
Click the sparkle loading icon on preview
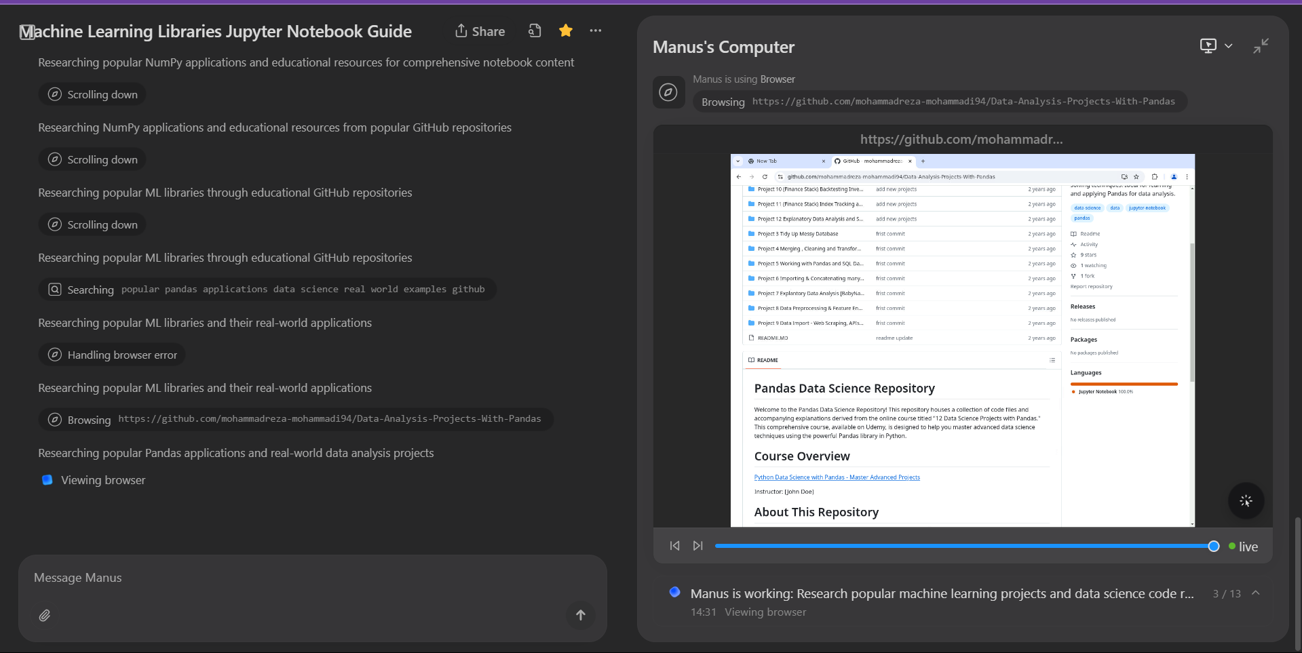[1246, 501]
